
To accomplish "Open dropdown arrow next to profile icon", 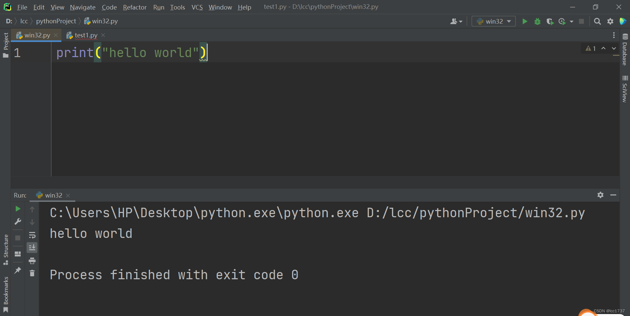I will click(572, 22).
